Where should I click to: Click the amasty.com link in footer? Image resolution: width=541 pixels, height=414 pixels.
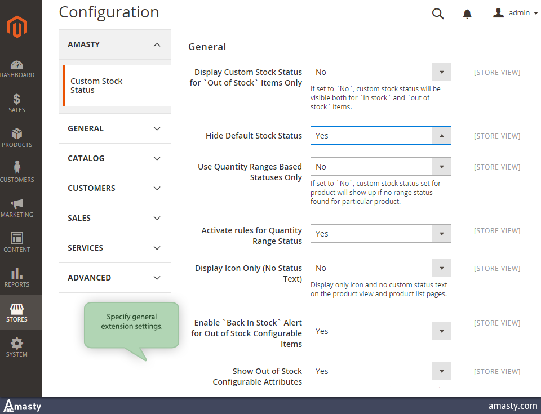(x=512, y=406)
